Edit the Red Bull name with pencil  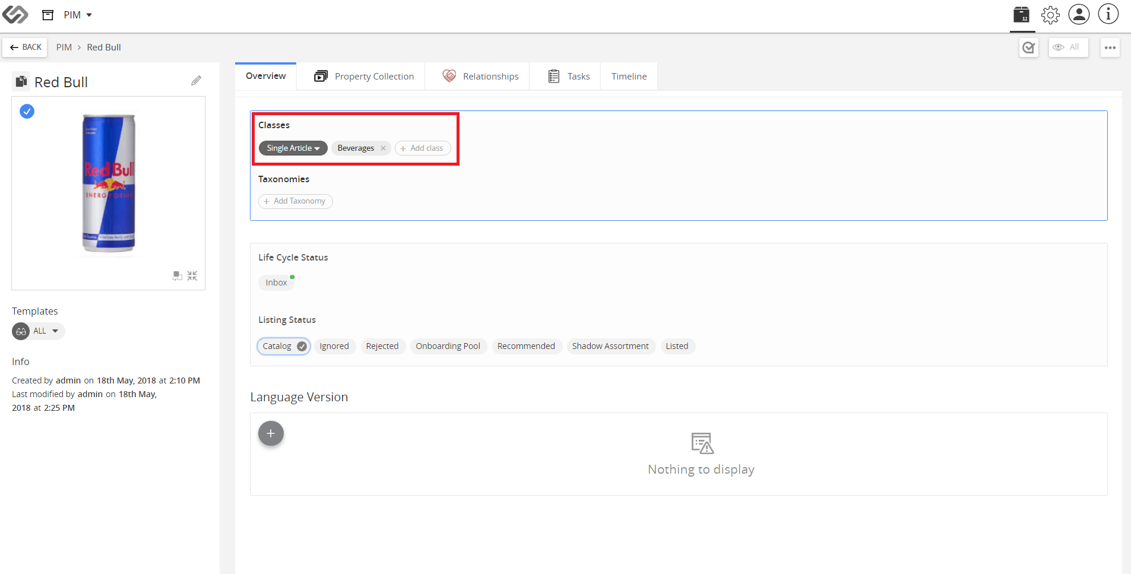197,81
